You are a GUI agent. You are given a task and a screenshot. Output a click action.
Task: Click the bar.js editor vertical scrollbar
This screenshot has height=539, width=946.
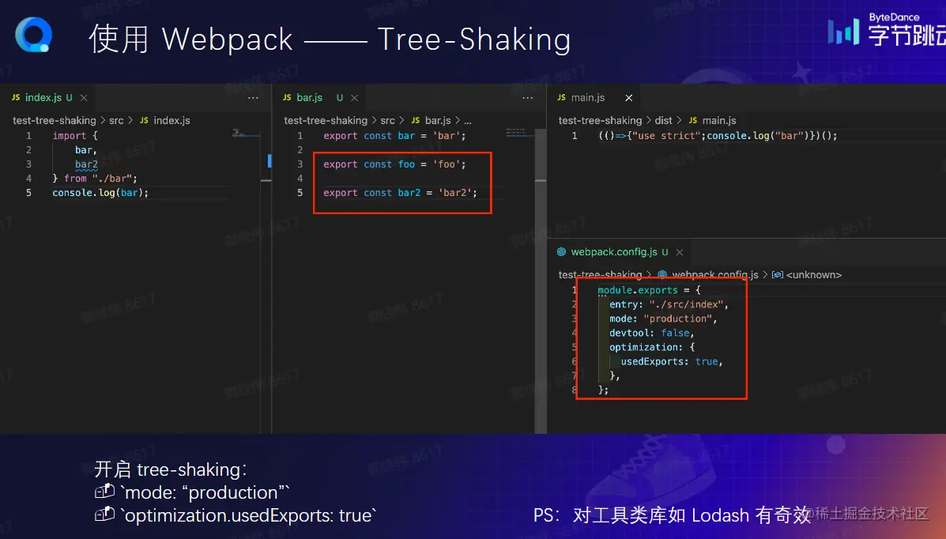click(541, 281)
